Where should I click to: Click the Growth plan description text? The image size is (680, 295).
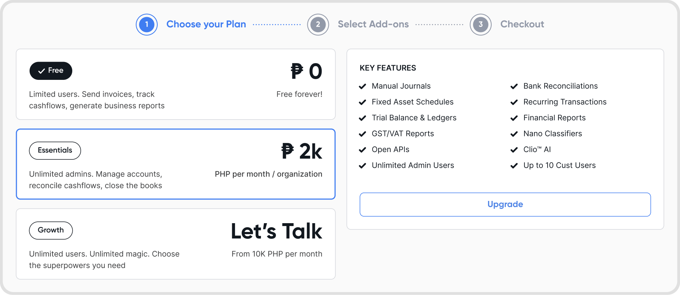coord(104,260)
